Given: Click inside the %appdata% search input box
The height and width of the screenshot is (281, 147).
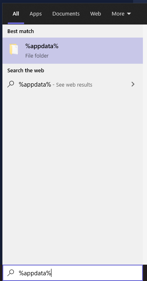Looking at the screenshot, I should point(73,273).
